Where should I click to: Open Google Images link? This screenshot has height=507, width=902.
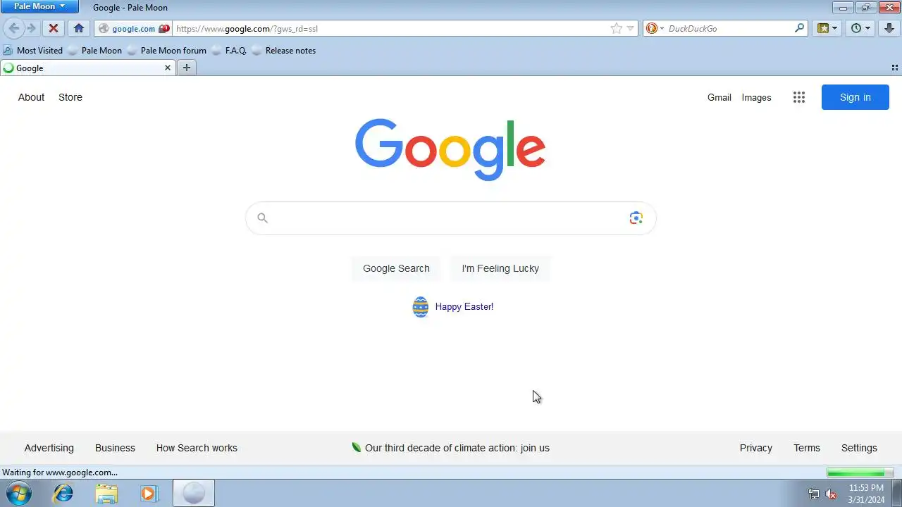click(x=756, y=98)
